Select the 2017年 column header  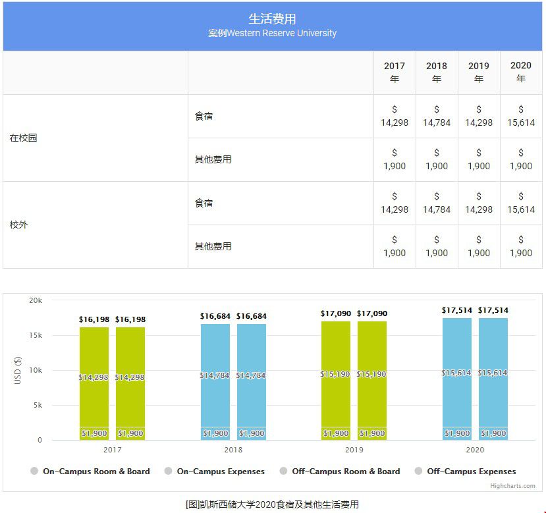(x=395, y=72)
